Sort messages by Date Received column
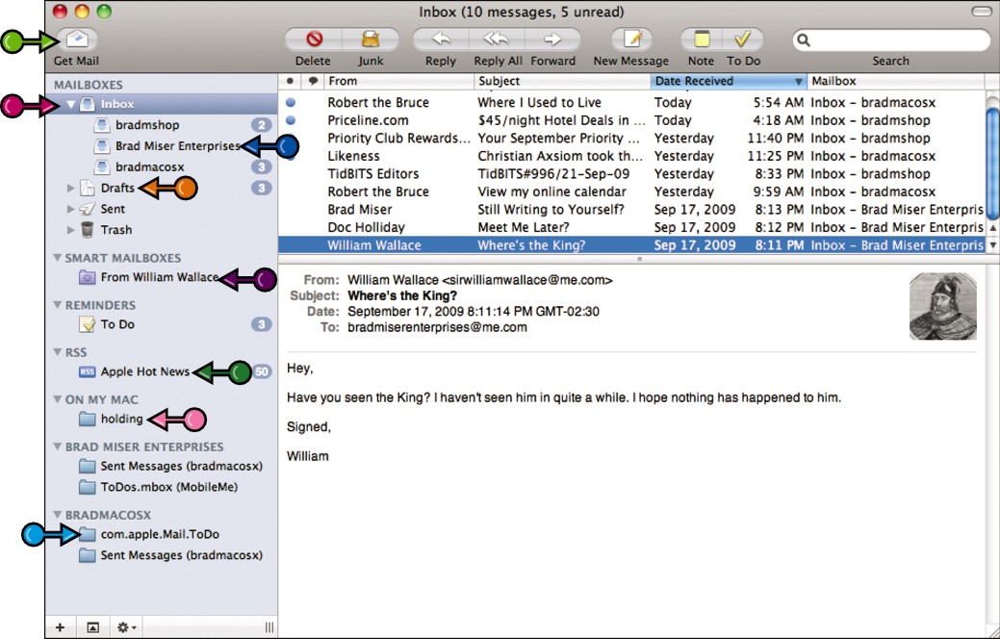The height and width of the screenshot is (639, 1000). [729, 81]
